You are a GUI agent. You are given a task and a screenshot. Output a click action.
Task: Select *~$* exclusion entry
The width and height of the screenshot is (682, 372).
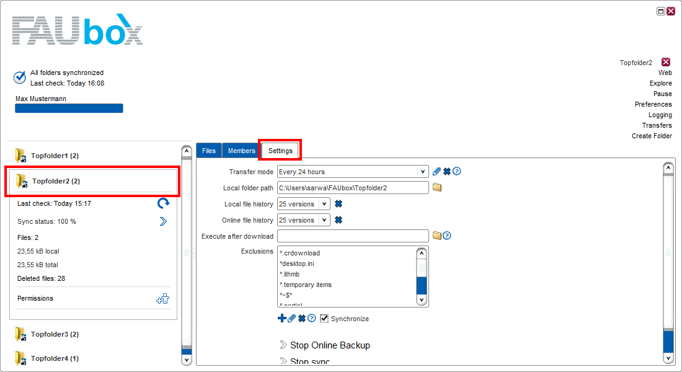click(x=286, y=295)
